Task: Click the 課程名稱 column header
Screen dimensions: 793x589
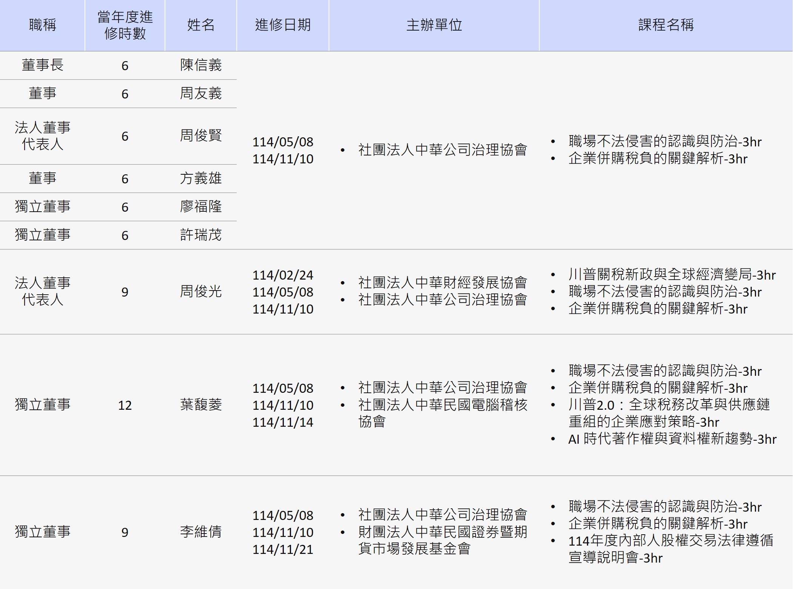Action: click(666, 25)
